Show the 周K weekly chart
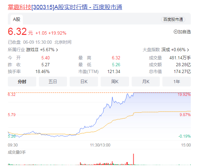The width and height of the screenshot is (198, 166). point(114,82)
